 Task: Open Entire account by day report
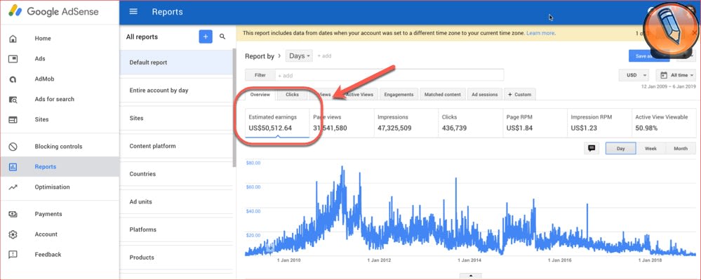click(176, 91)
